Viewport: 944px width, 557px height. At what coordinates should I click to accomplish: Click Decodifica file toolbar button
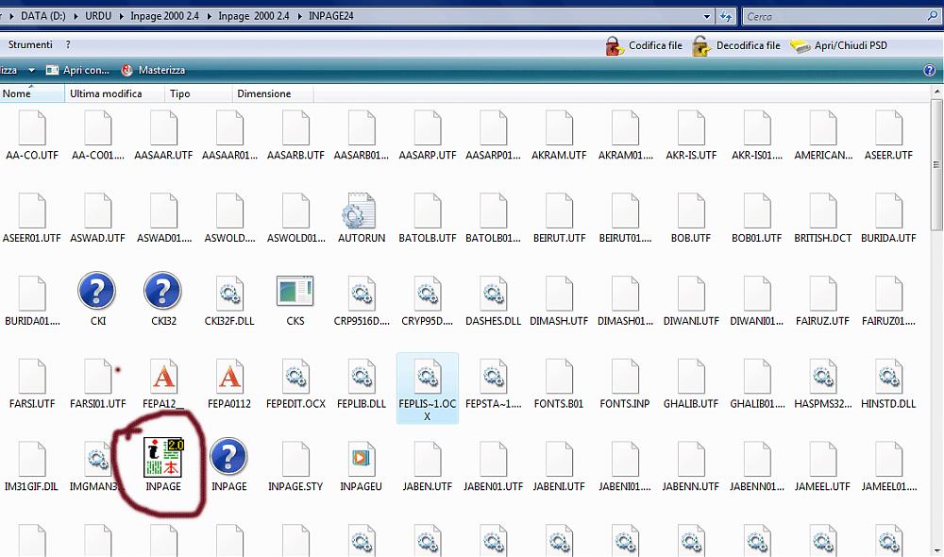pyautogui.click(x=736, y=45)
